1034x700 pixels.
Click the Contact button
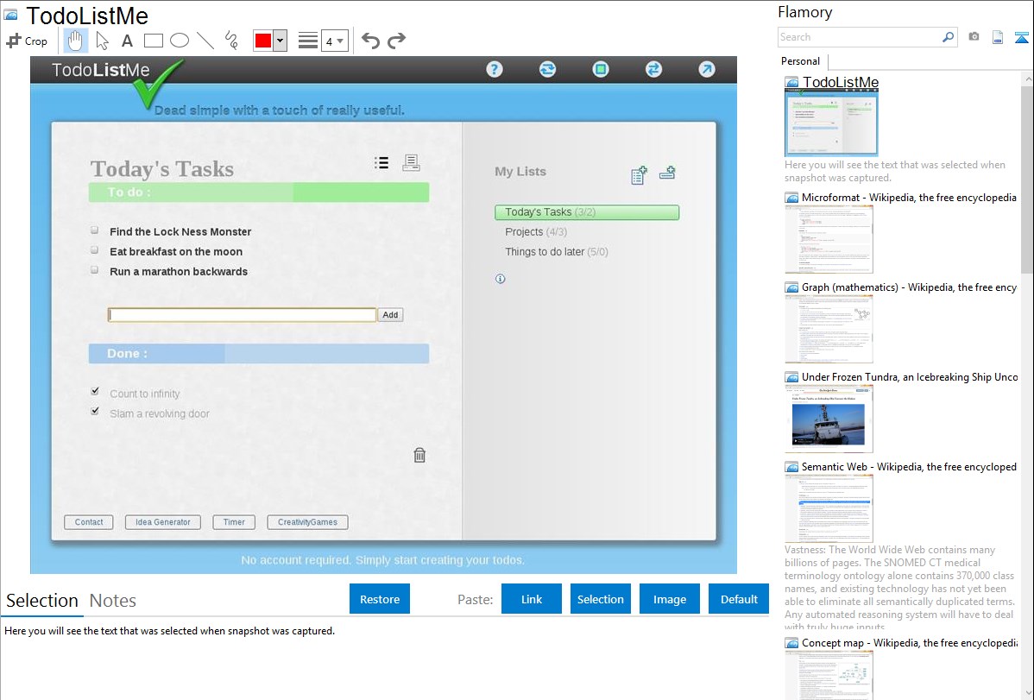pos(89,522)
